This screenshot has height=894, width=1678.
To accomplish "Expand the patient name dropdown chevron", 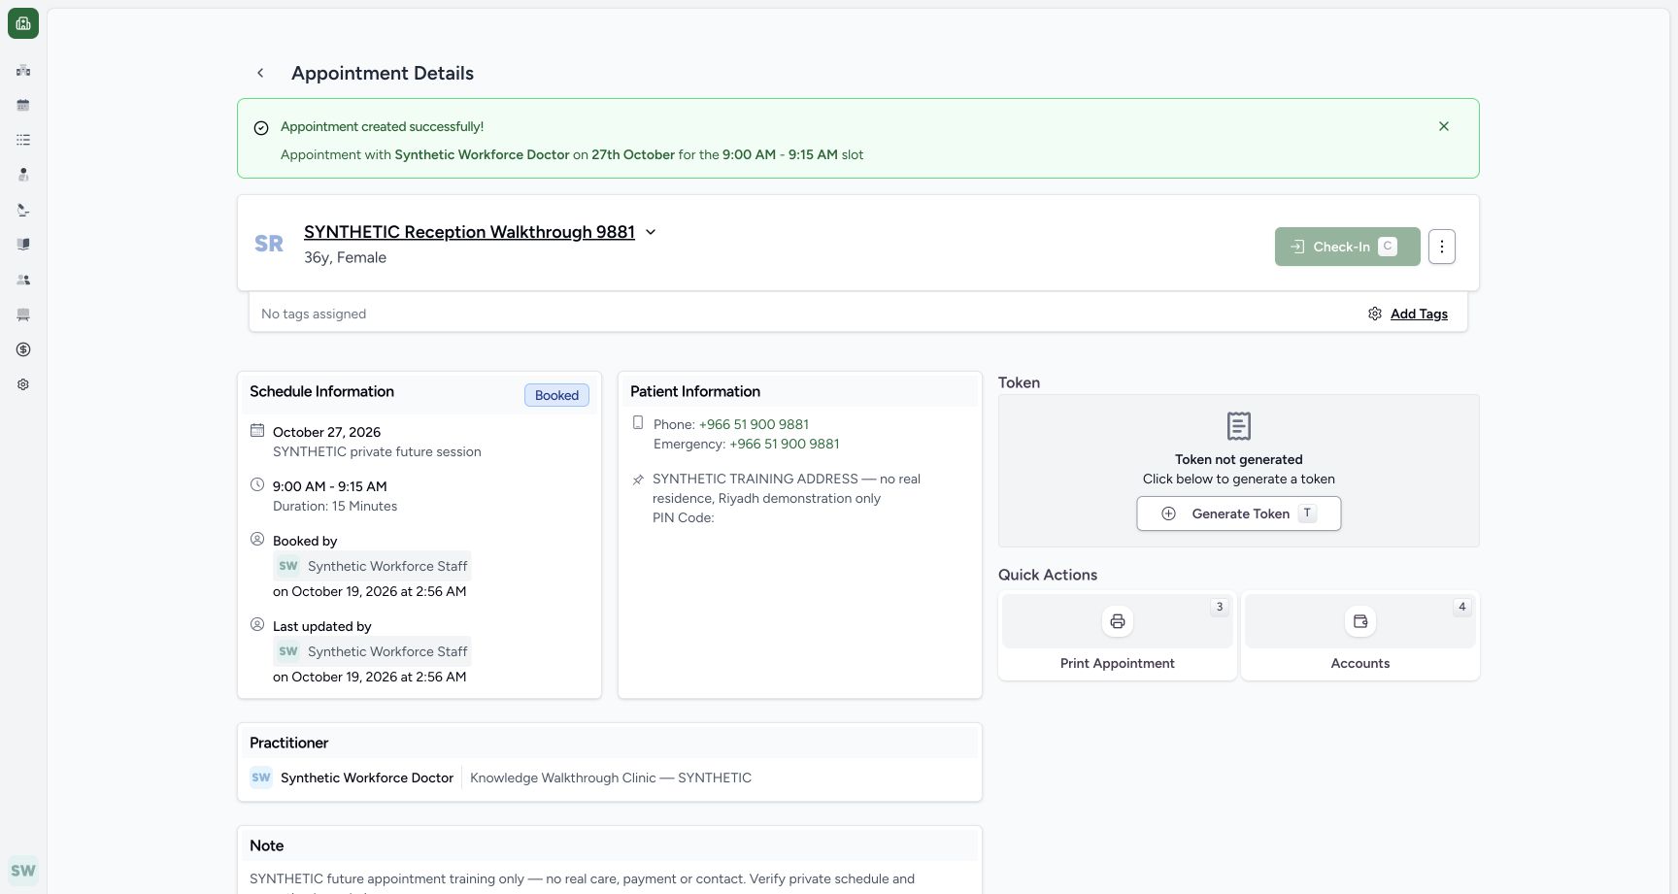I will tap(651, 232).
